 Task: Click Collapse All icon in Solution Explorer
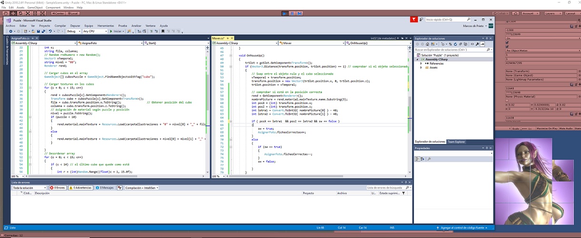click(461, 44)
